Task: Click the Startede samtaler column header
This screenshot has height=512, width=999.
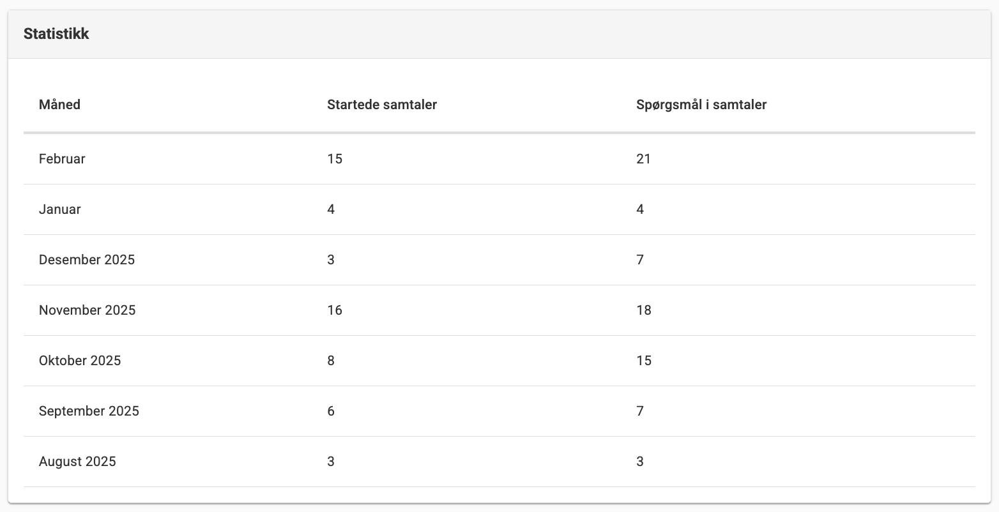Action: click(382, 105)
